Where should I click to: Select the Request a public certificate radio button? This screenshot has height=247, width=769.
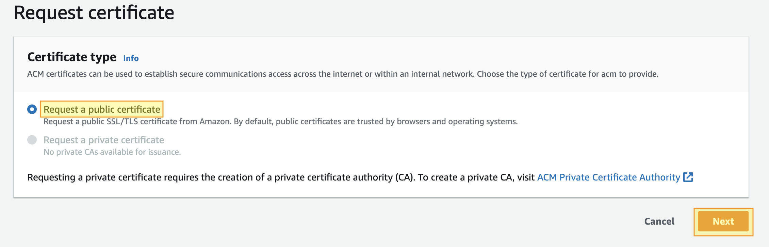(32, 109)
